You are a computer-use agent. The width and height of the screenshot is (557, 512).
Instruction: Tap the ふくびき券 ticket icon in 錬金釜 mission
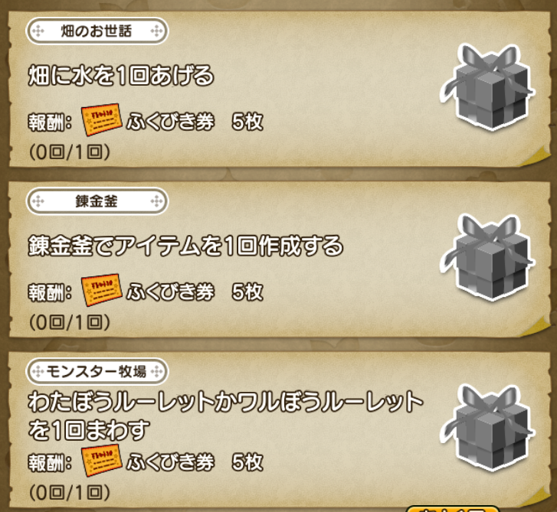click(102, 289)
